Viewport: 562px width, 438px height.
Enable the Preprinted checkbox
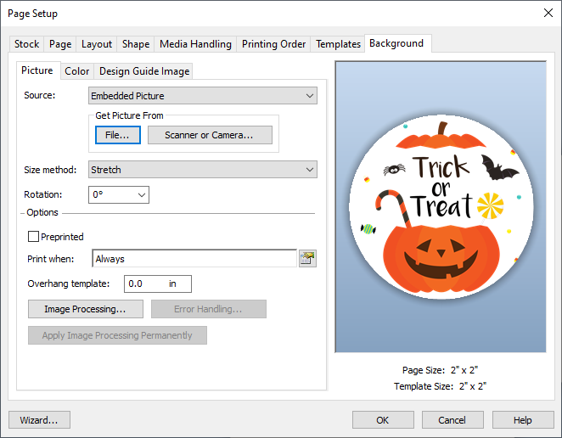point(34,237)
